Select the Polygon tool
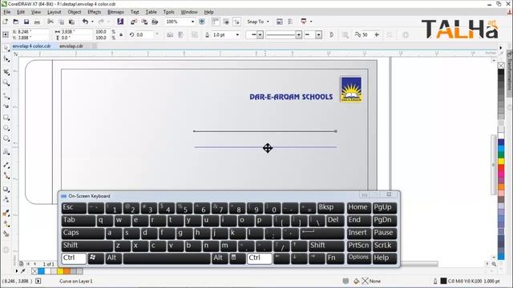The image size is (513, 288). tap(6, 138)
